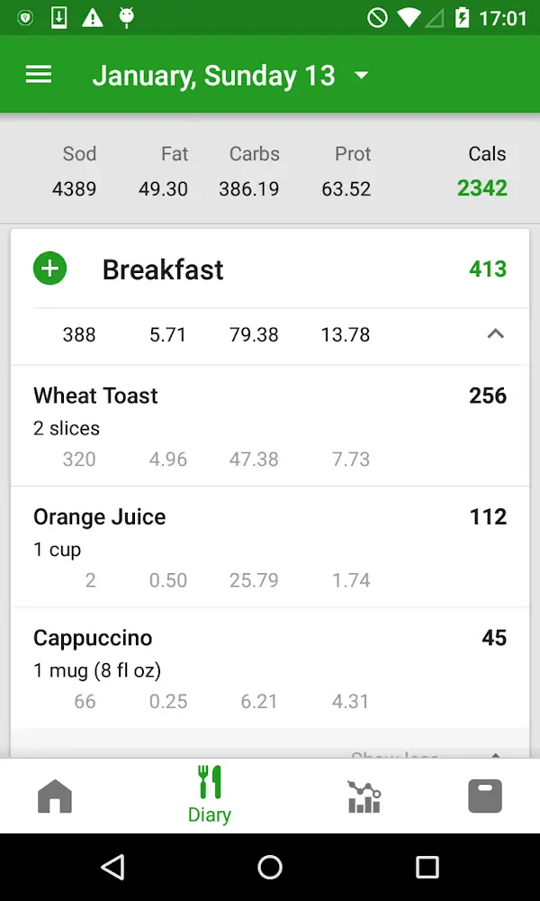This screenshot has height=901, width=540.
Task: Select January, Sunday 13 date title
Action: pyautogui.click(x=213, y=76)
